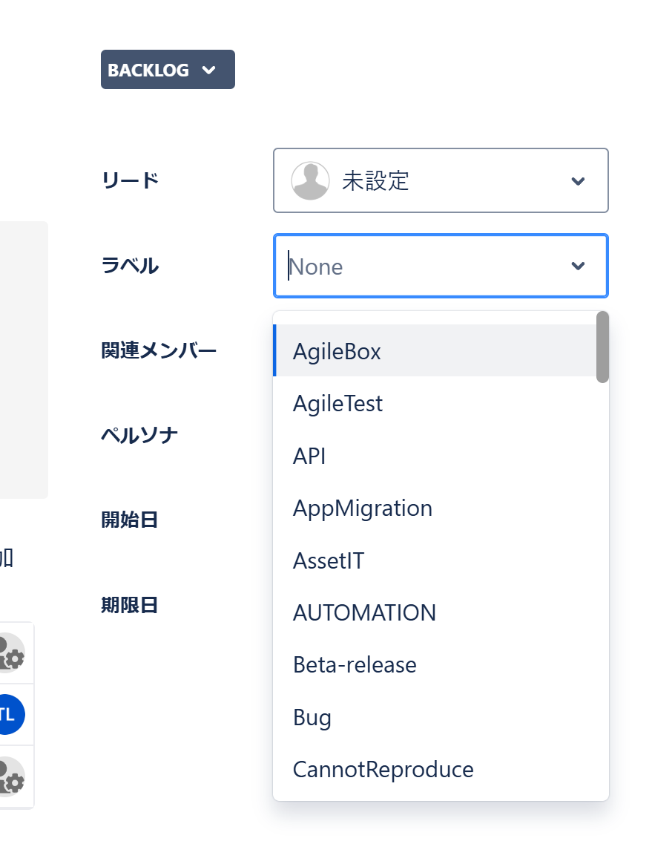Click the 関連メンバー field label
652x844 pixels.
click(159, 350)
